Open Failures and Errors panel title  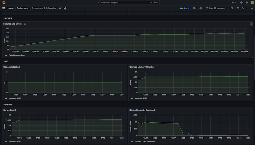point(12,24)
